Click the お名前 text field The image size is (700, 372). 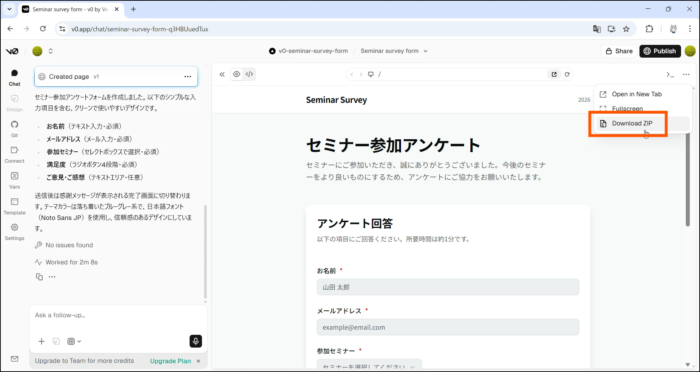[448, 287]
